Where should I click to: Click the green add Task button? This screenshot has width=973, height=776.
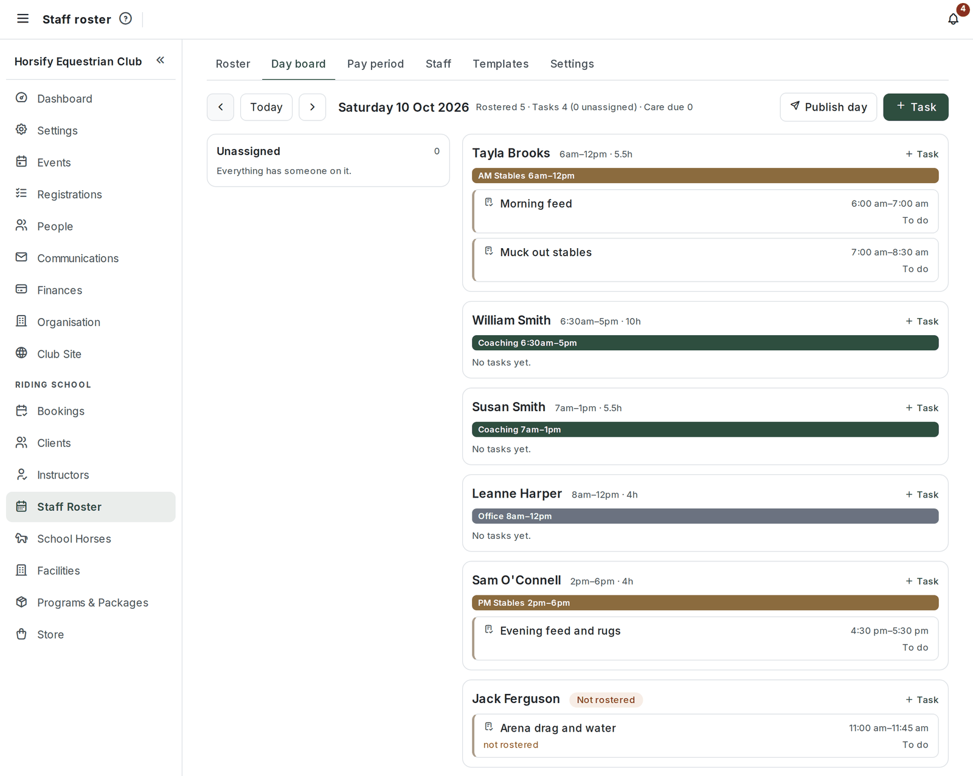click(916, 107)
